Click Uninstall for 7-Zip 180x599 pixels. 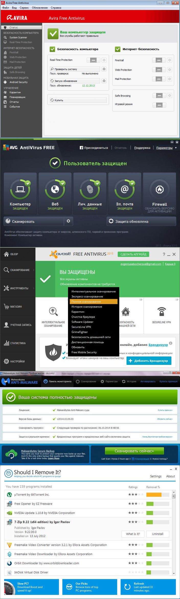[158, 534]
